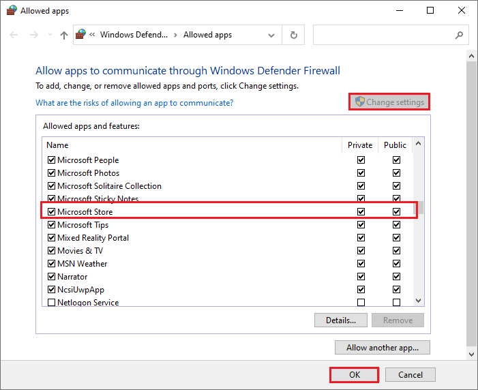
Task: Click the Allowed apps title bar icon
Action: click(12, 11)
